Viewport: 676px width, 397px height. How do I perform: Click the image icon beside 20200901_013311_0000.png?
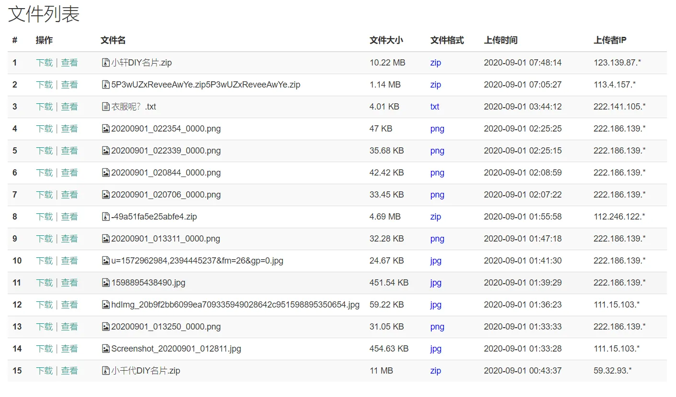pos(106,239)
